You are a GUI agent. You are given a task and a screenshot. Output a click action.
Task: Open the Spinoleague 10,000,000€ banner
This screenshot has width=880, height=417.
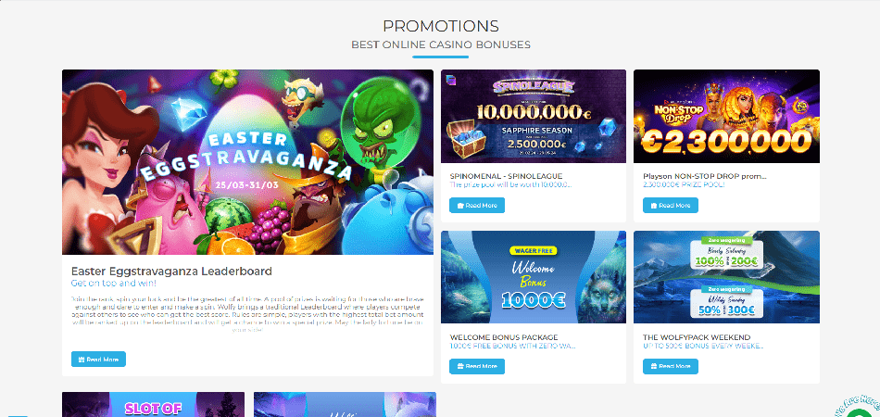534,116
